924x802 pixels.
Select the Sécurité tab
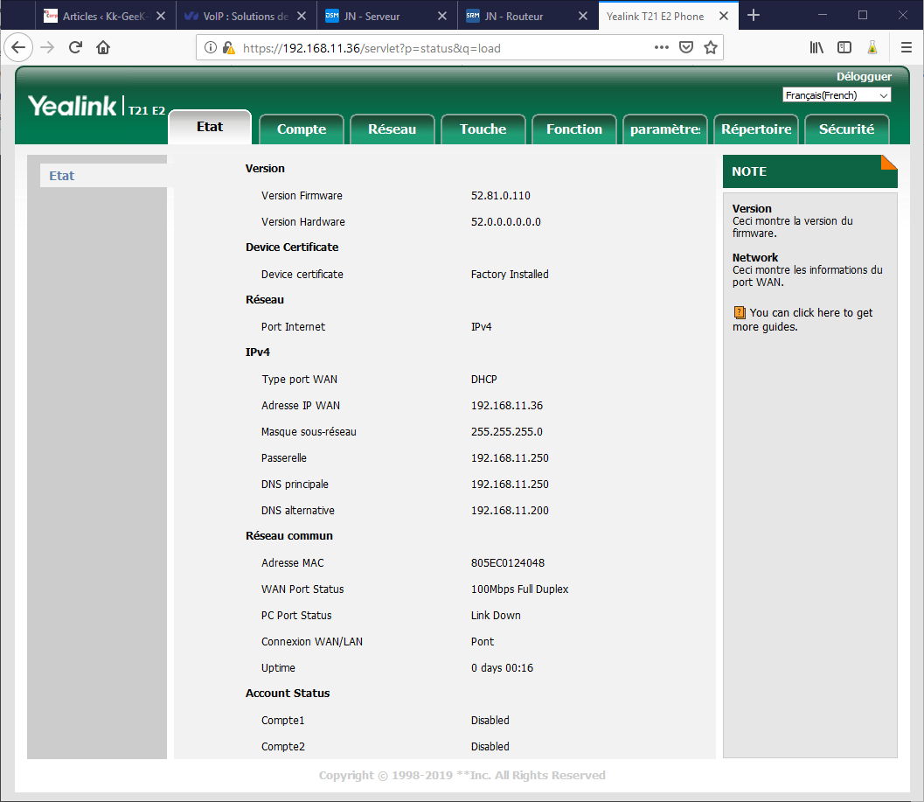(x=846, y=129)
